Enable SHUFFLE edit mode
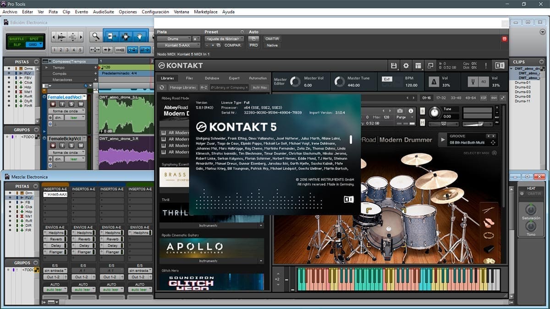Image resolution: width=550 pixels, height=309 pixels. 16,39
